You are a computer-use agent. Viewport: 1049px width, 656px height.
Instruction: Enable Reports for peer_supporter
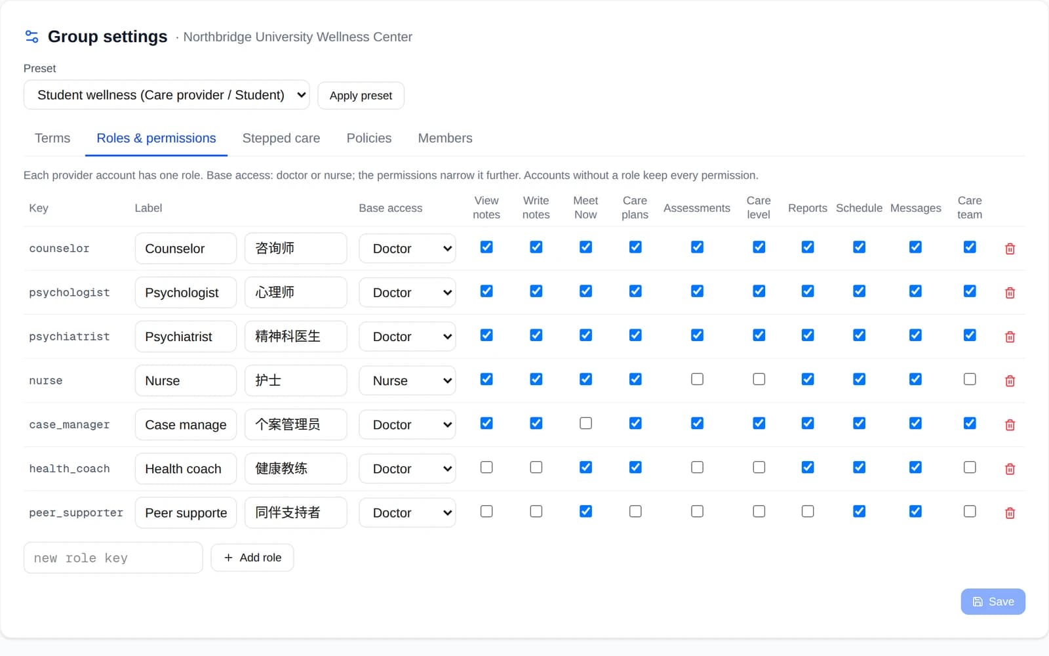point(808,511)
